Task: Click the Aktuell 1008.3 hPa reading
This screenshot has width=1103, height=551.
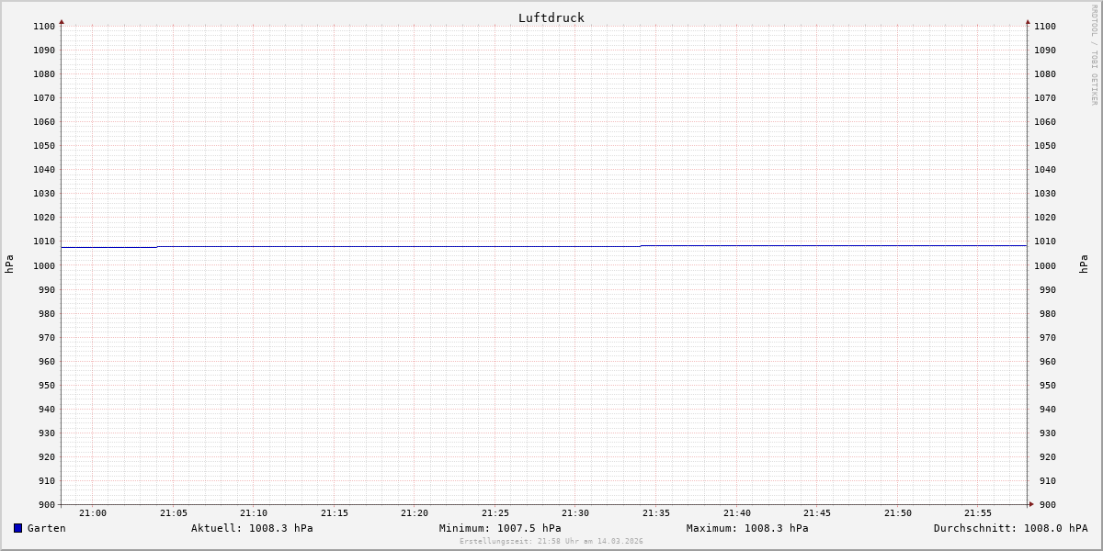Action: [252, 528]
